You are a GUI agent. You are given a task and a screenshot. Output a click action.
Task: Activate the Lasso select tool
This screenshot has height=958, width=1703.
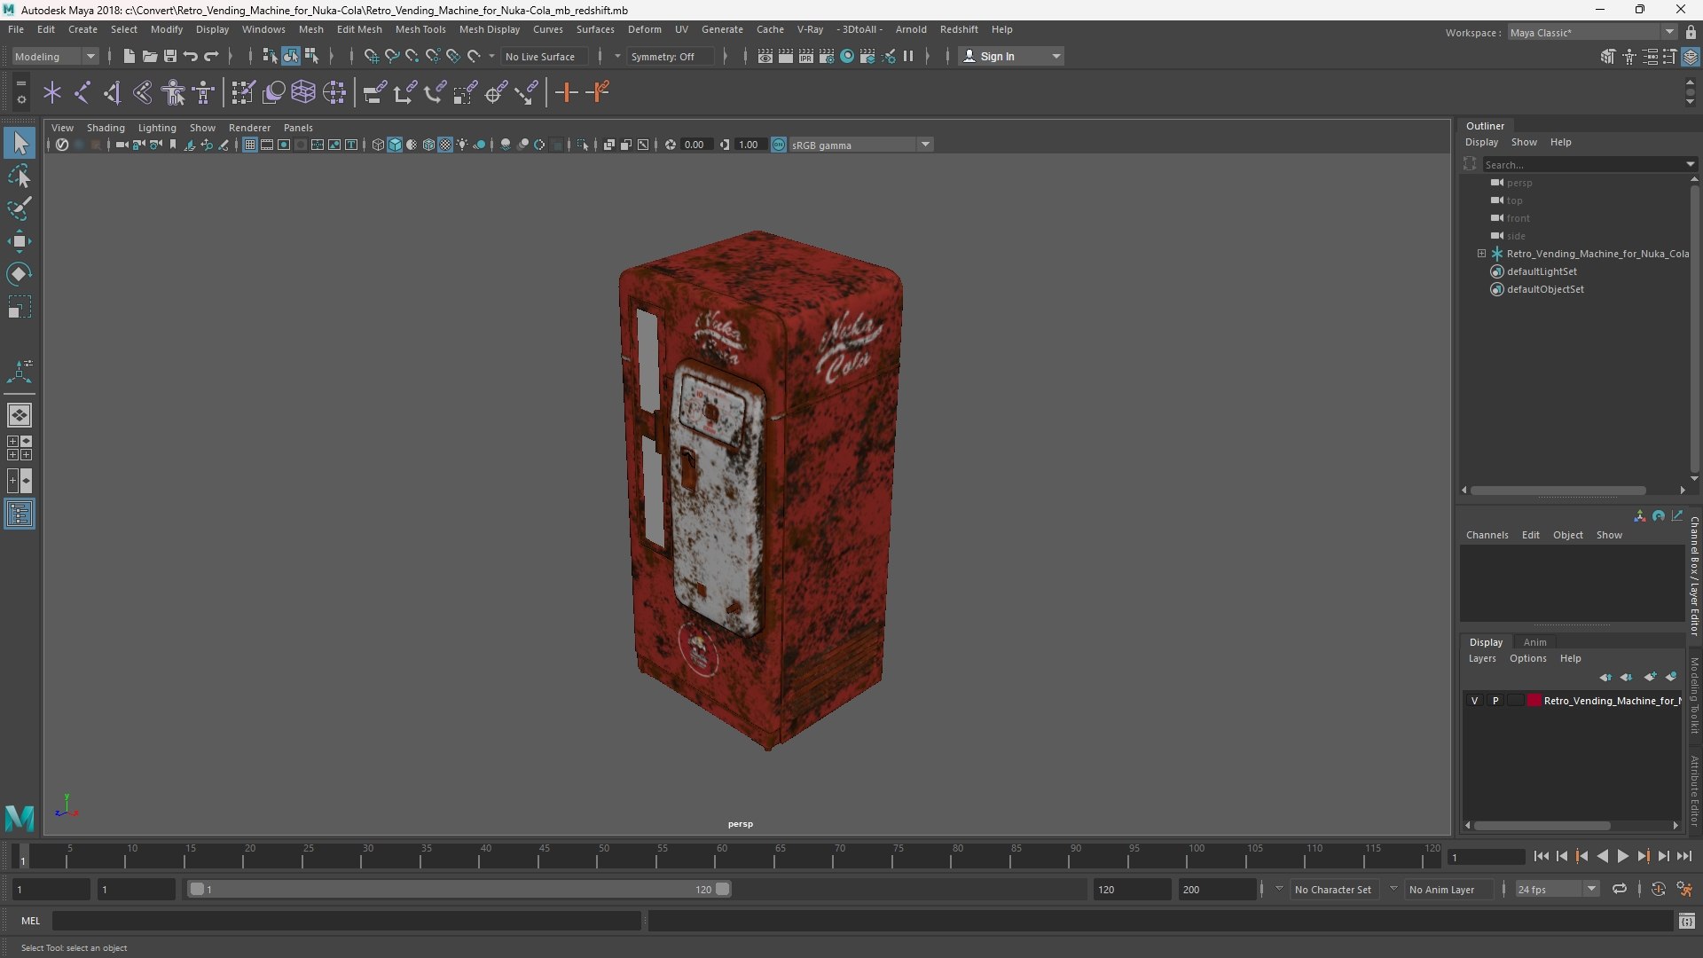20,177
